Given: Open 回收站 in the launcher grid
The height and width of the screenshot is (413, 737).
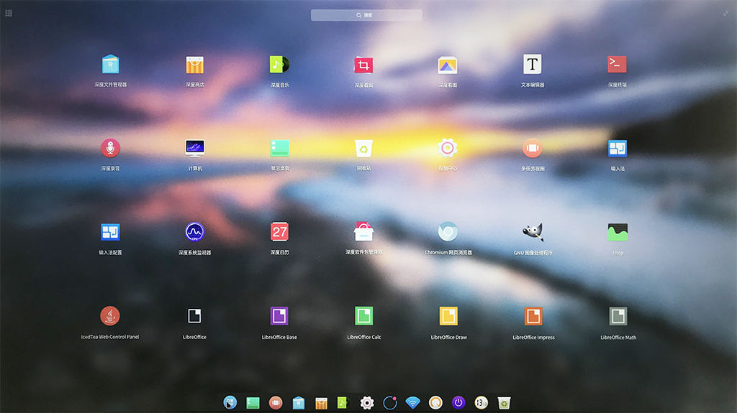Looking at the screenshot, I should pyautogui.click(x=363, y=148).
